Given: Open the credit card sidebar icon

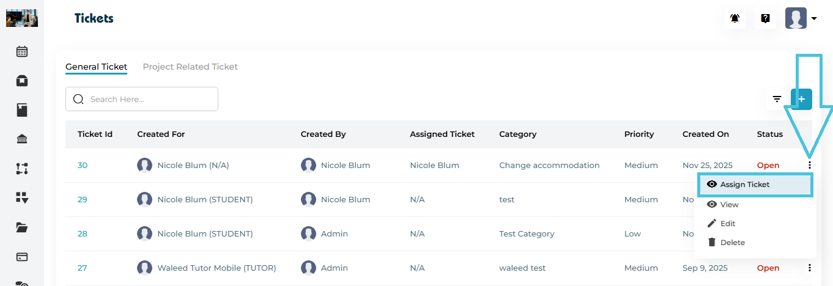Looking at the screenshot, I should [x=22, y=257].
